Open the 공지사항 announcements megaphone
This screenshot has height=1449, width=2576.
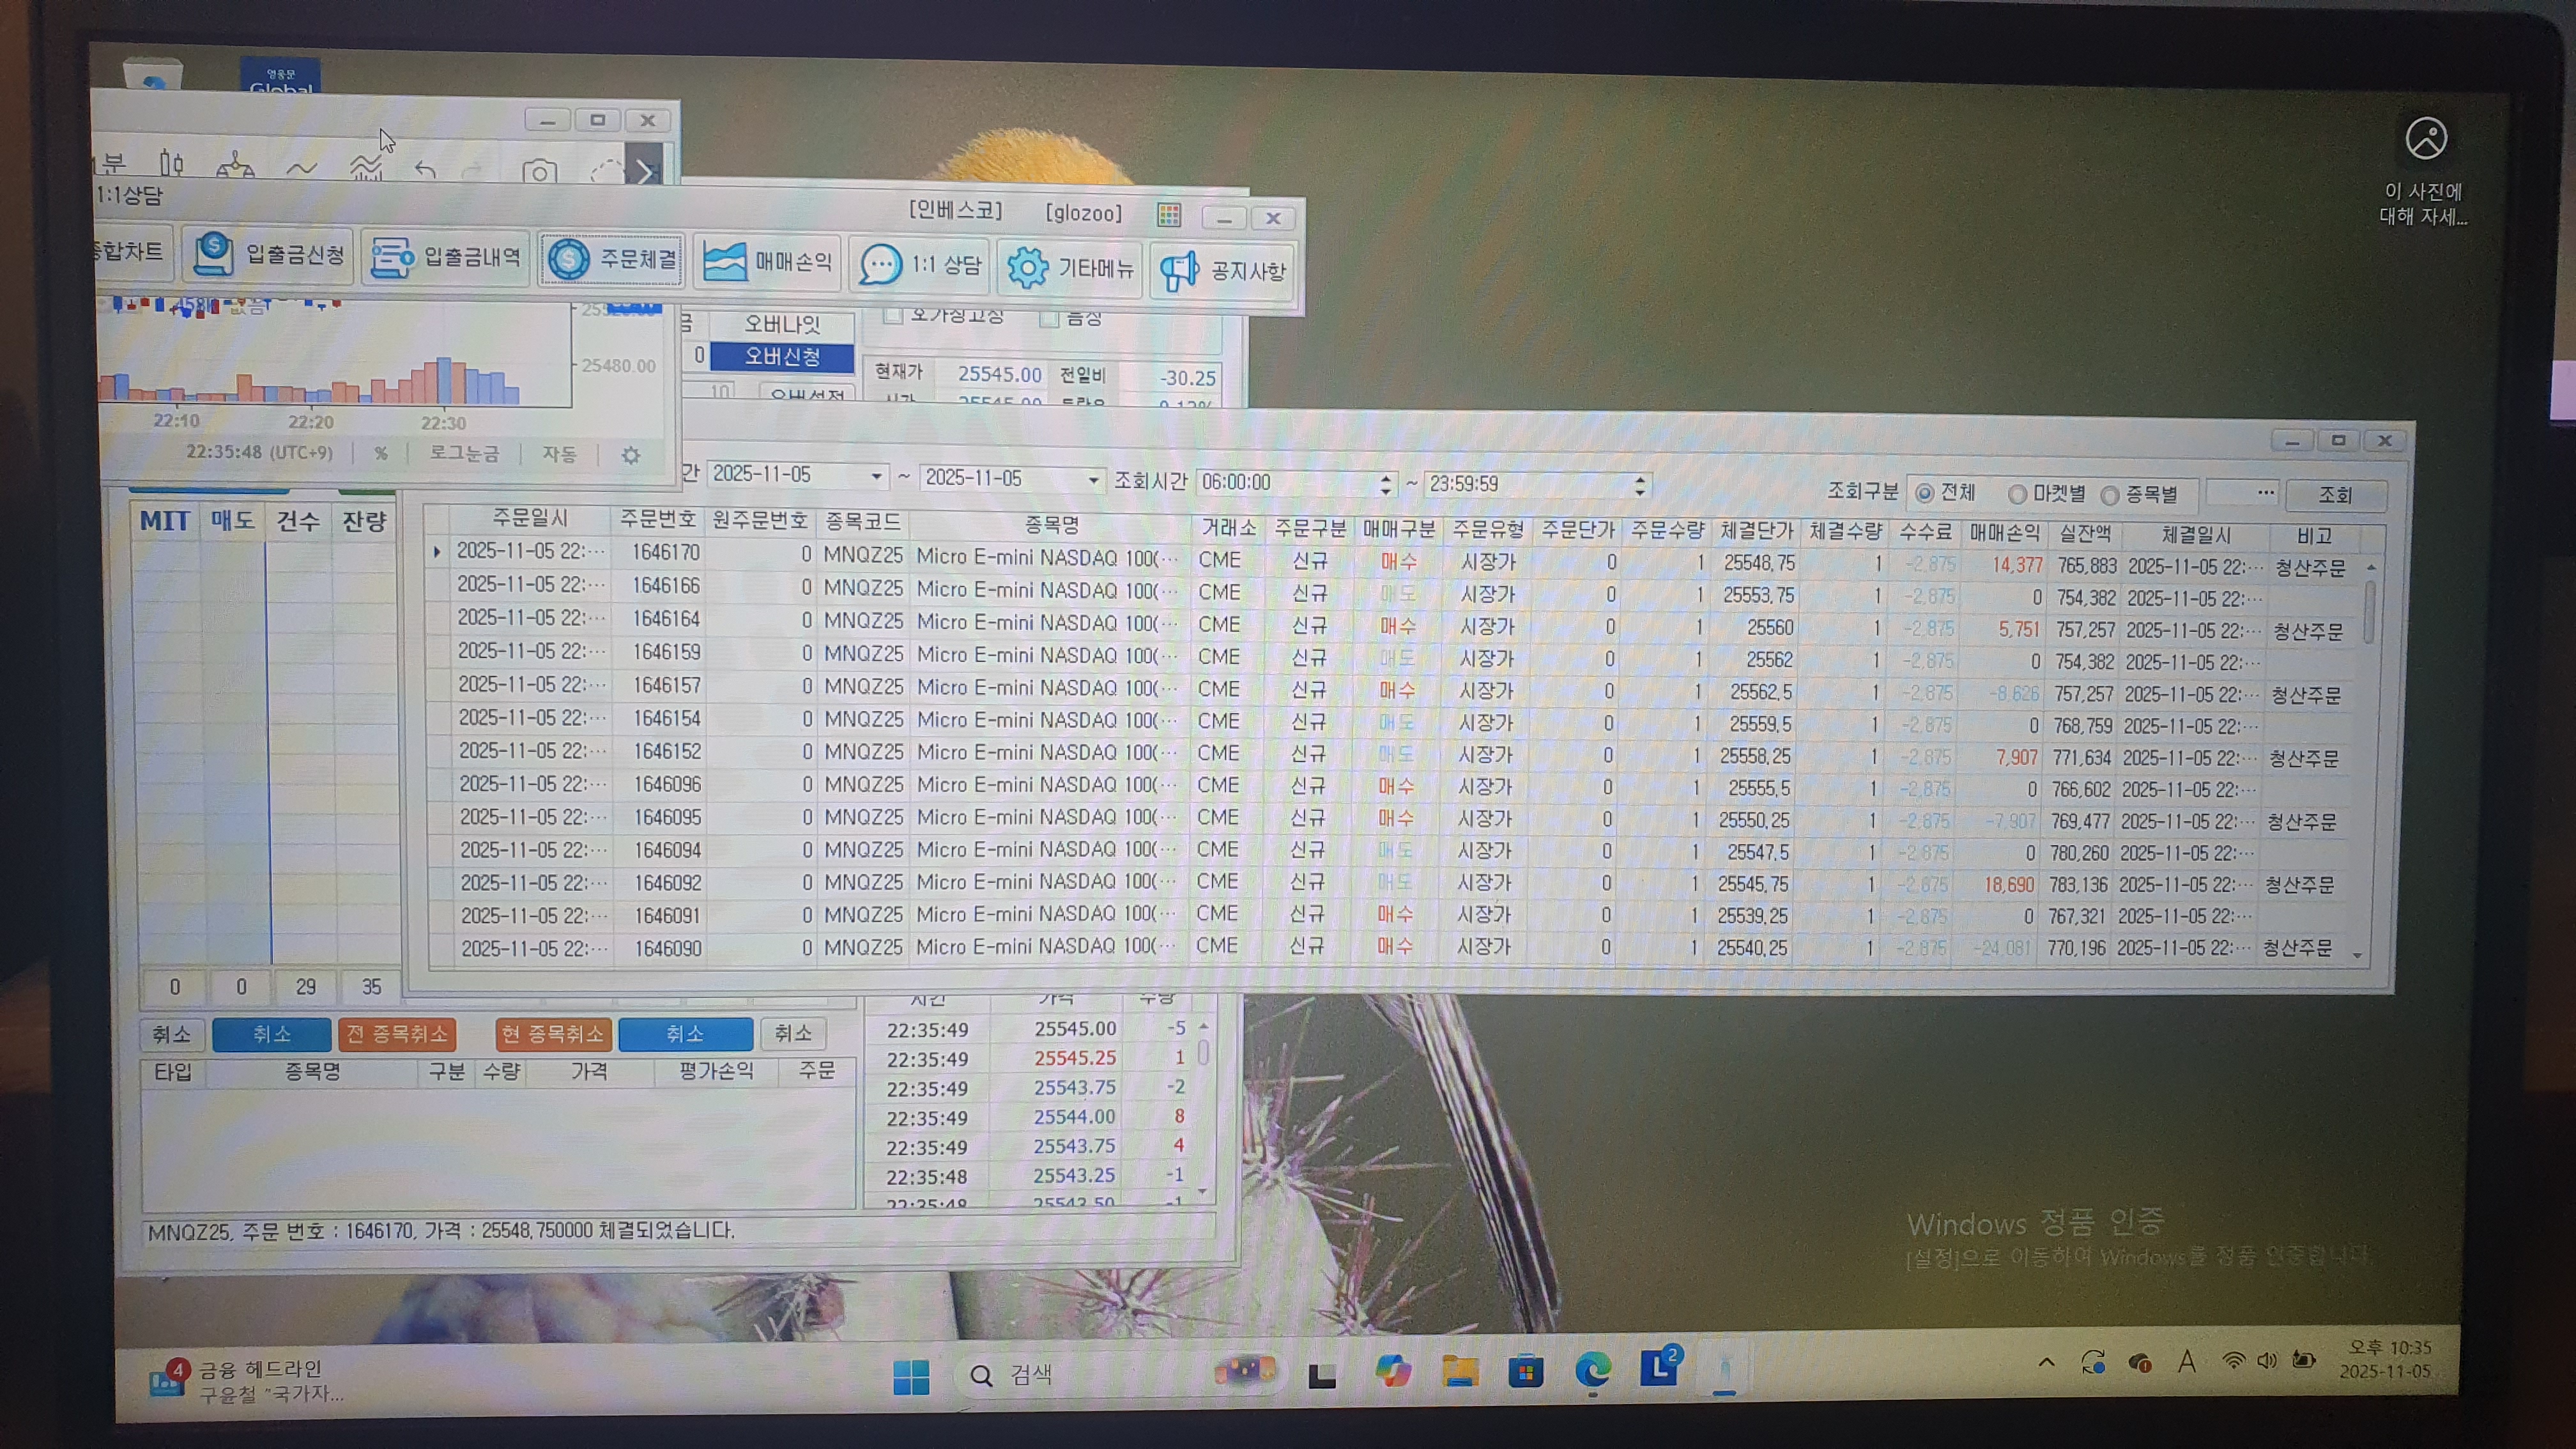pyautogui.click(x=1223, y=271)
